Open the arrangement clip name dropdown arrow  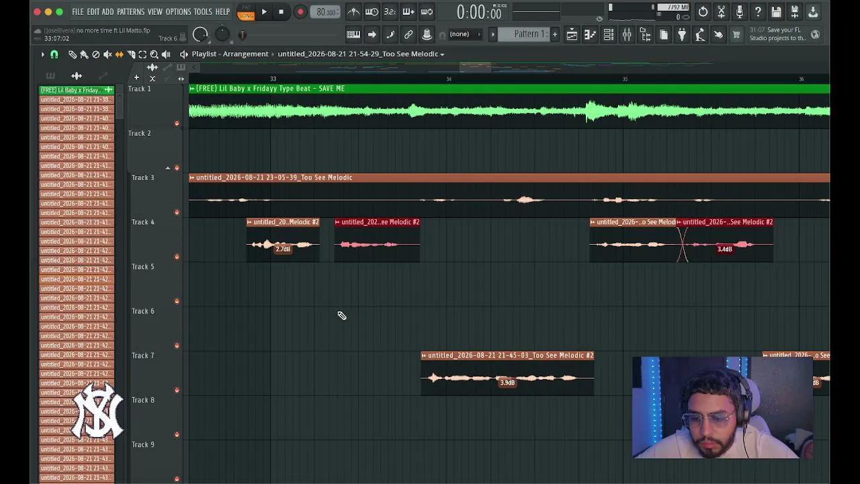(442, 54)
